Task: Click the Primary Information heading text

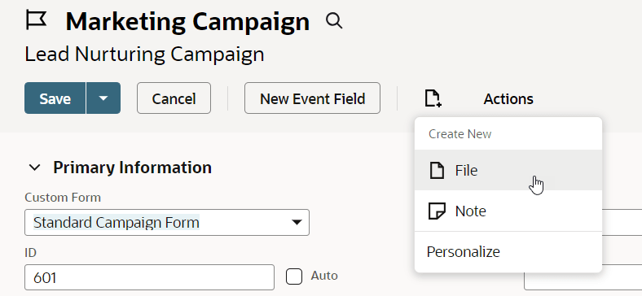Action: pyautogui.click(x=132, y=168)
